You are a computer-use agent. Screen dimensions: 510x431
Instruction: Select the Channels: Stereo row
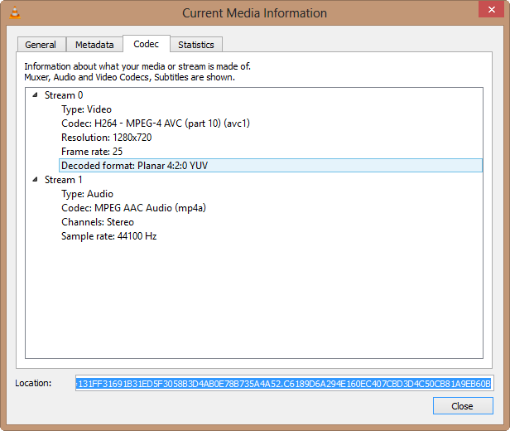click(x=97, y=222)
